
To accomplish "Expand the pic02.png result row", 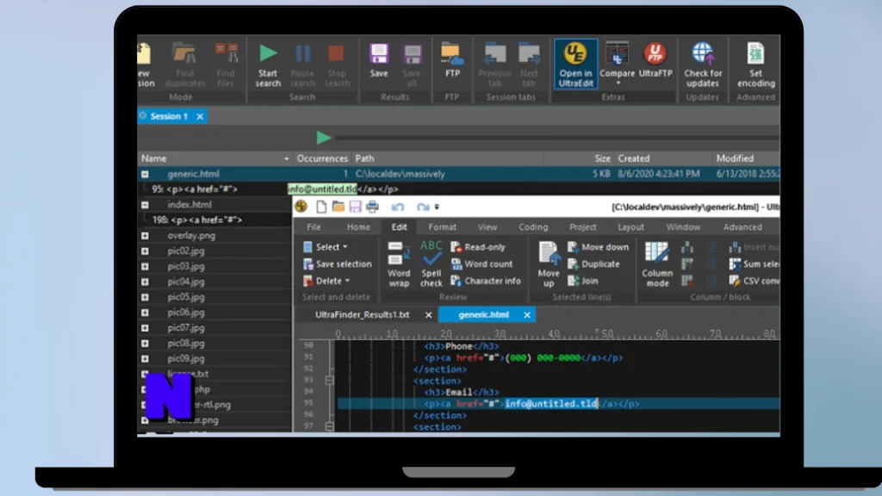I will point(145,251).
